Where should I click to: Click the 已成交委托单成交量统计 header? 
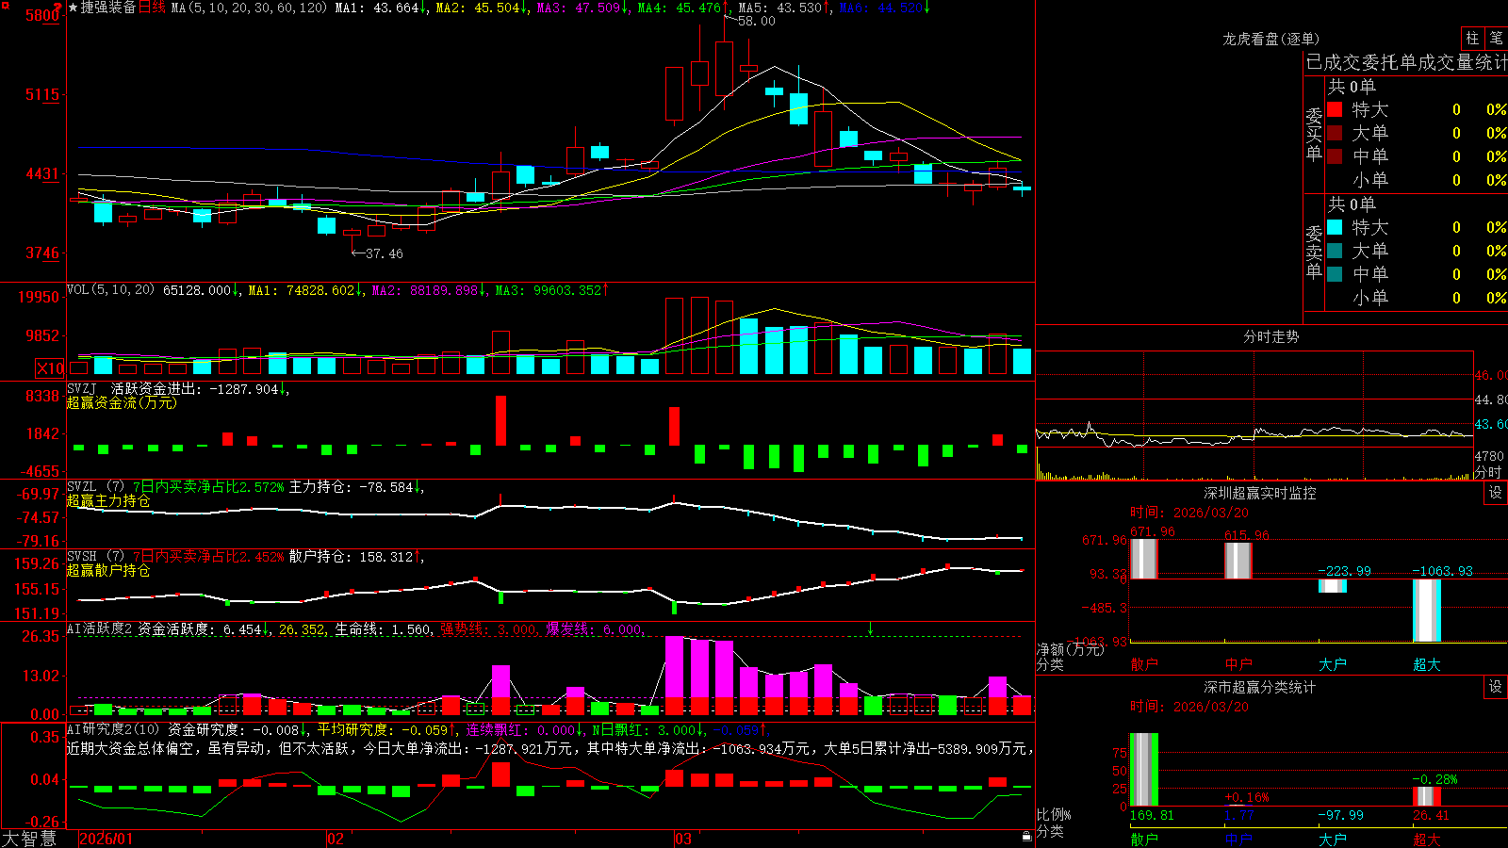[1406, 62]
